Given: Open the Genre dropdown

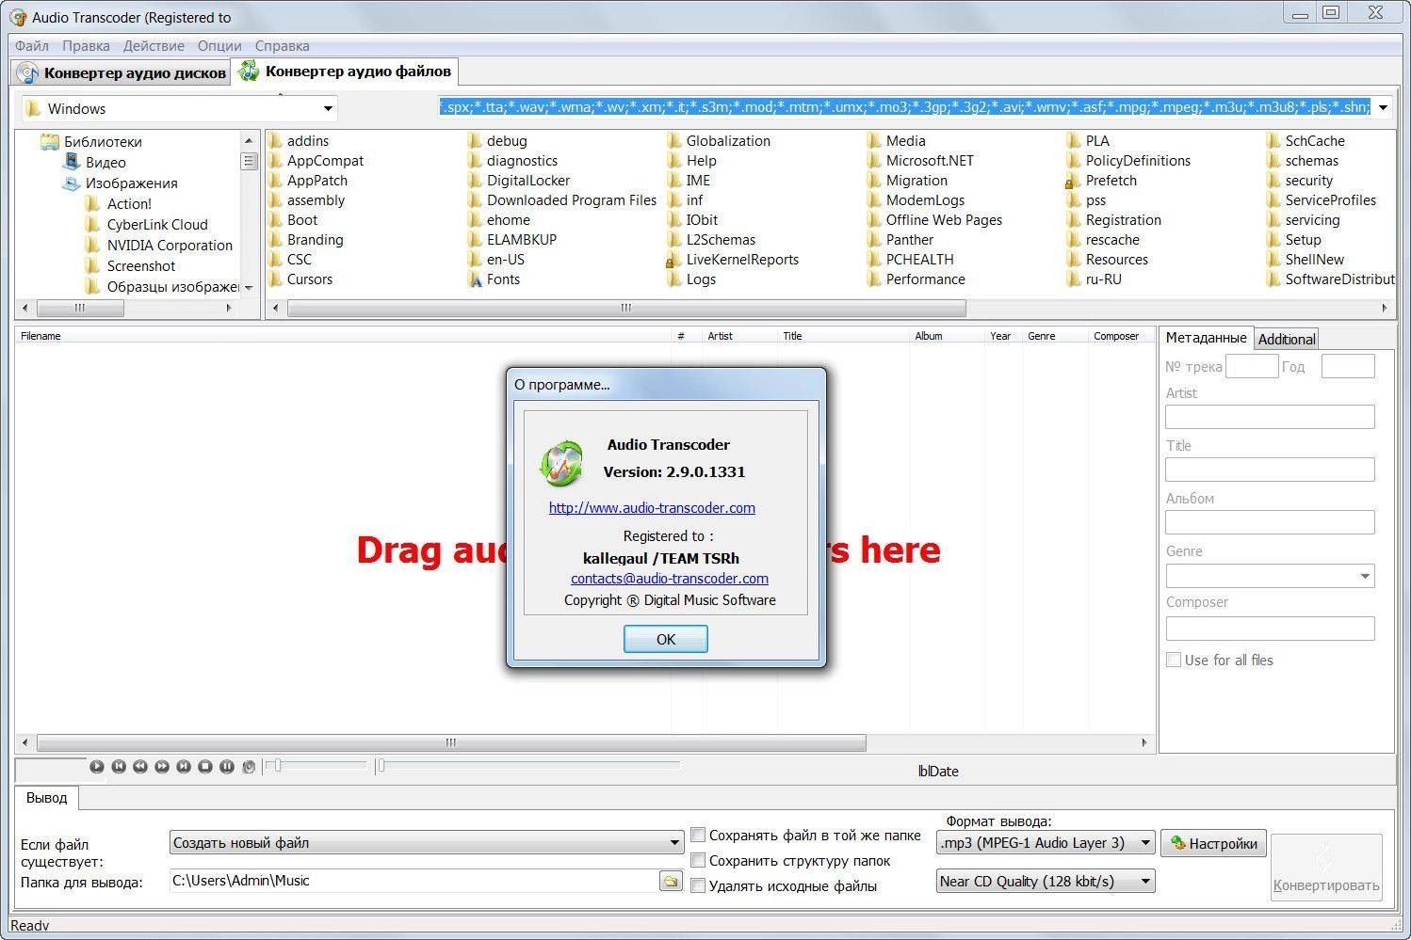Looking at the screenshot, I should [1270, 576].
